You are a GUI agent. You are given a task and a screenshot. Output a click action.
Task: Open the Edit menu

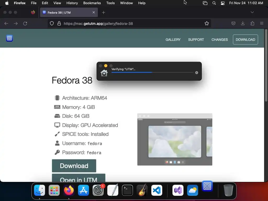45,3
